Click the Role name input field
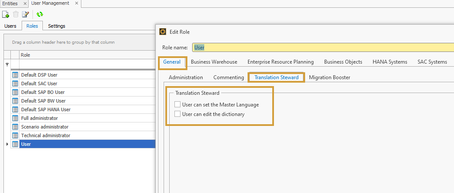The height and width of the screenshot is (193, 454). pyautogui.click(x=320, y=48)
